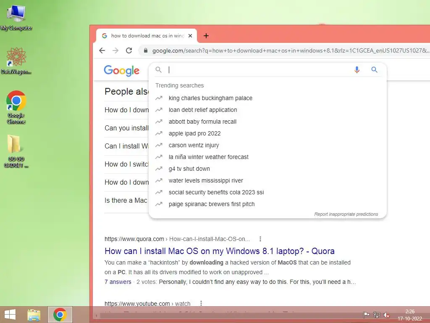The width and height of the screenshot is (430, 323).
Task: Click the '7 answers' link
Action: tap(118, 282)
